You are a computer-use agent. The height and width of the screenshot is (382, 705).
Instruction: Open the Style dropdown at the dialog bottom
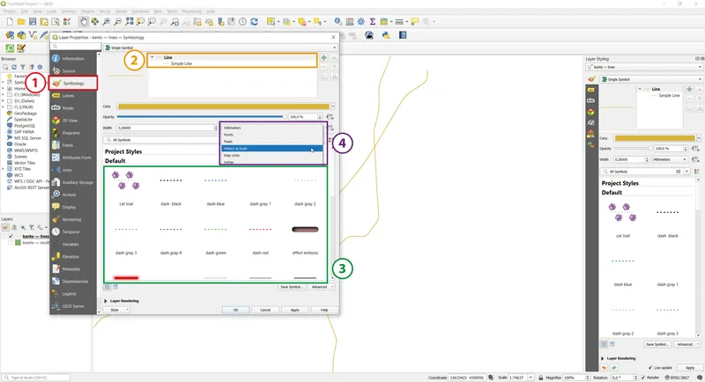(115, 310)
